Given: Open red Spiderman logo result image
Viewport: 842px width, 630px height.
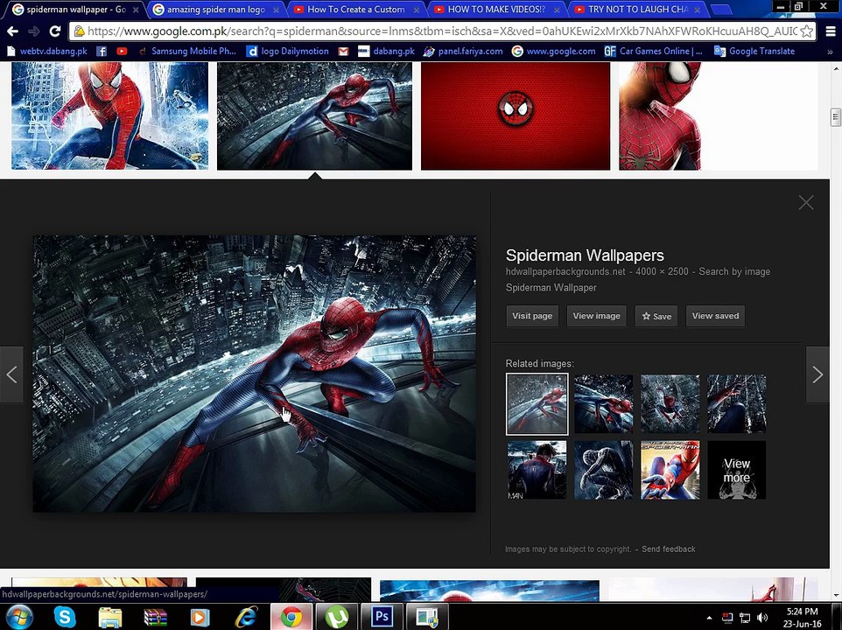Looking at the screenshot, I should click(x=515, y=115).
